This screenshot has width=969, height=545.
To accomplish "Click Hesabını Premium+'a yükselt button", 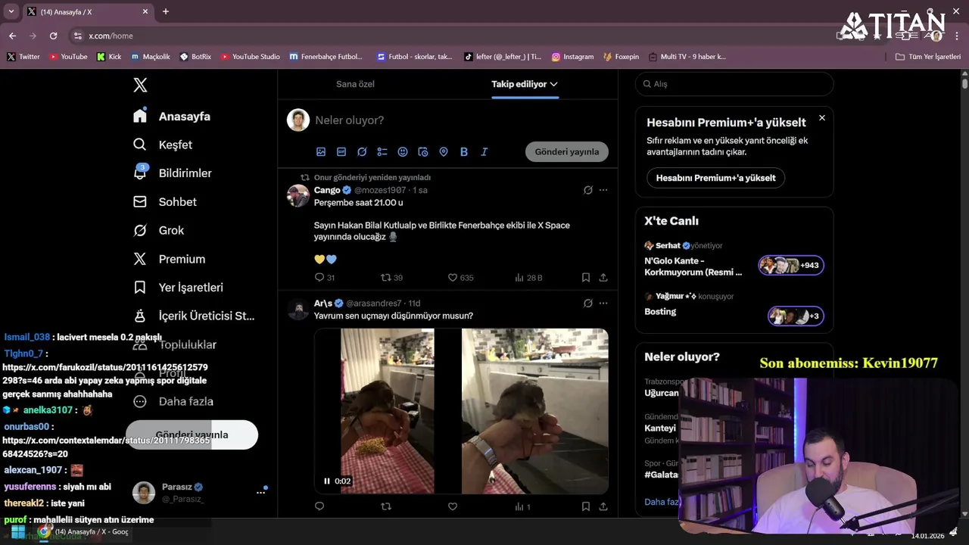I will click(715, 178).
